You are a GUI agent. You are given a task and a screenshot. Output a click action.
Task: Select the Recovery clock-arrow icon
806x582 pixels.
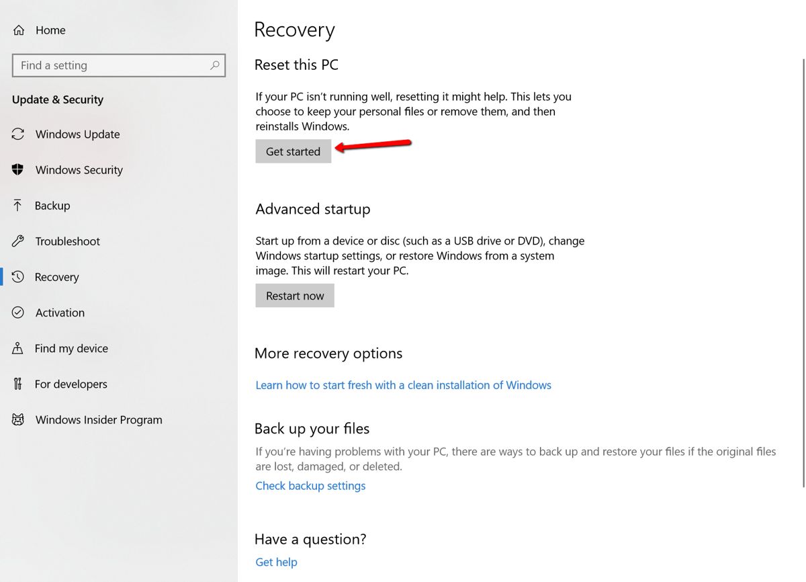pyautogui.click(x=17, y=276)
